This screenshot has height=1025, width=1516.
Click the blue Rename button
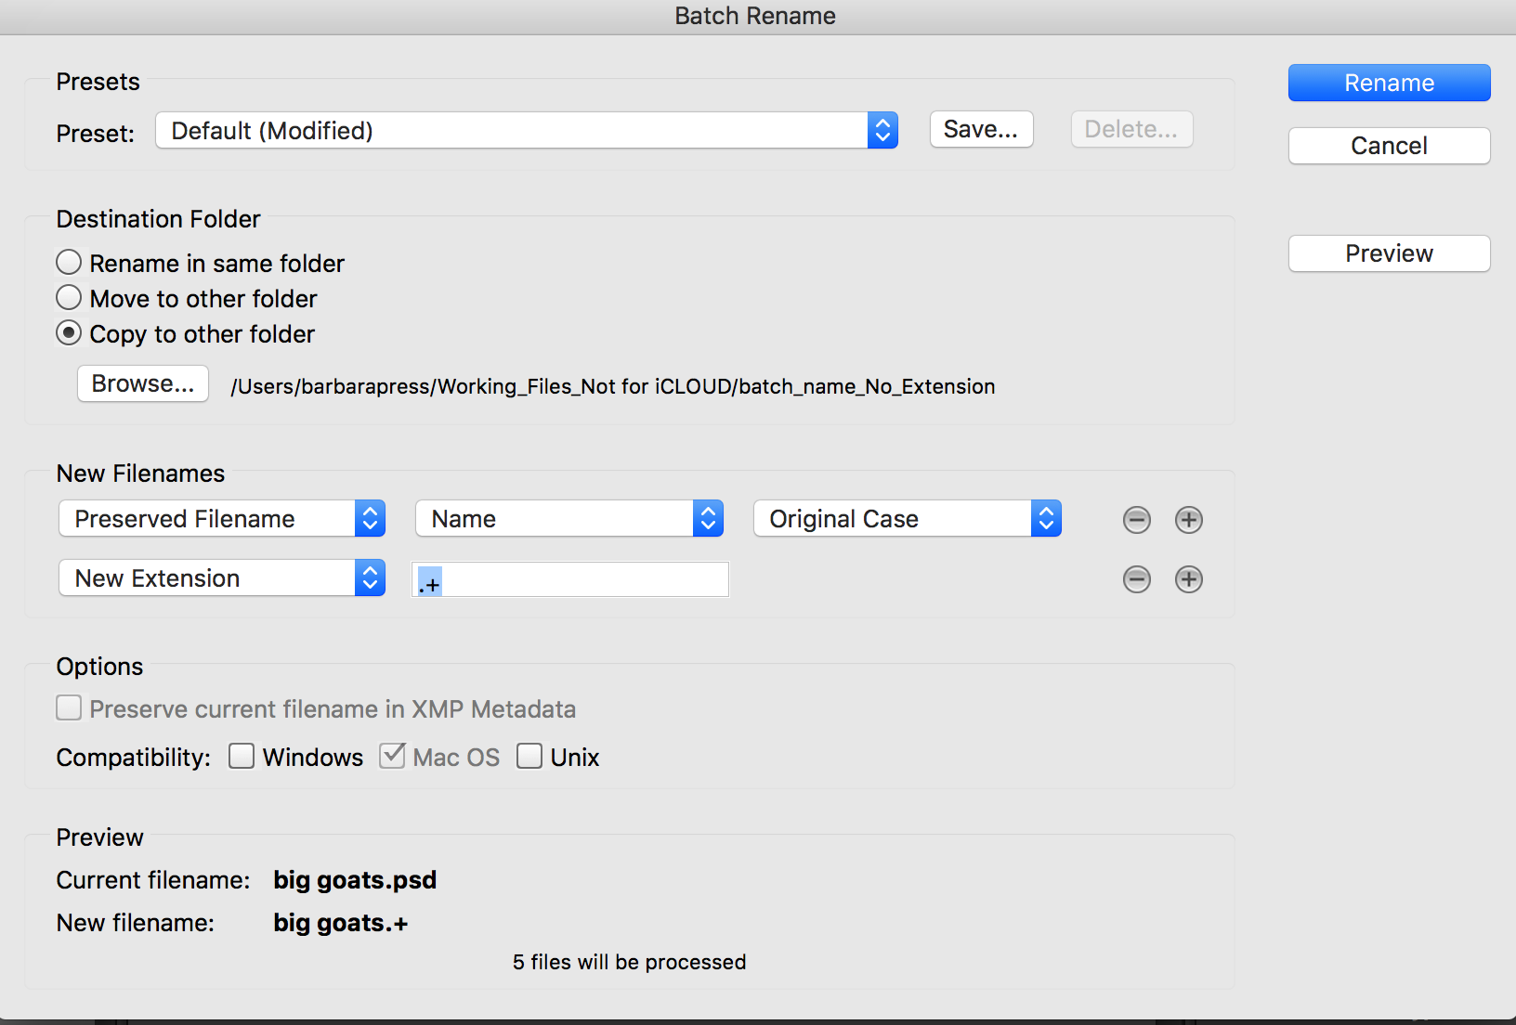[1389, 83]
